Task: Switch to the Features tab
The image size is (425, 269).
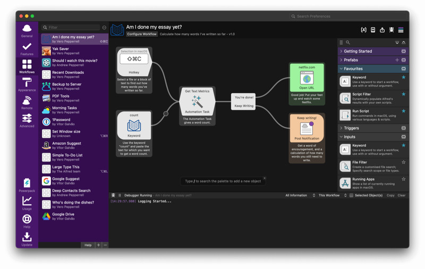Action: pyautogui.click(x=27, y=49)
